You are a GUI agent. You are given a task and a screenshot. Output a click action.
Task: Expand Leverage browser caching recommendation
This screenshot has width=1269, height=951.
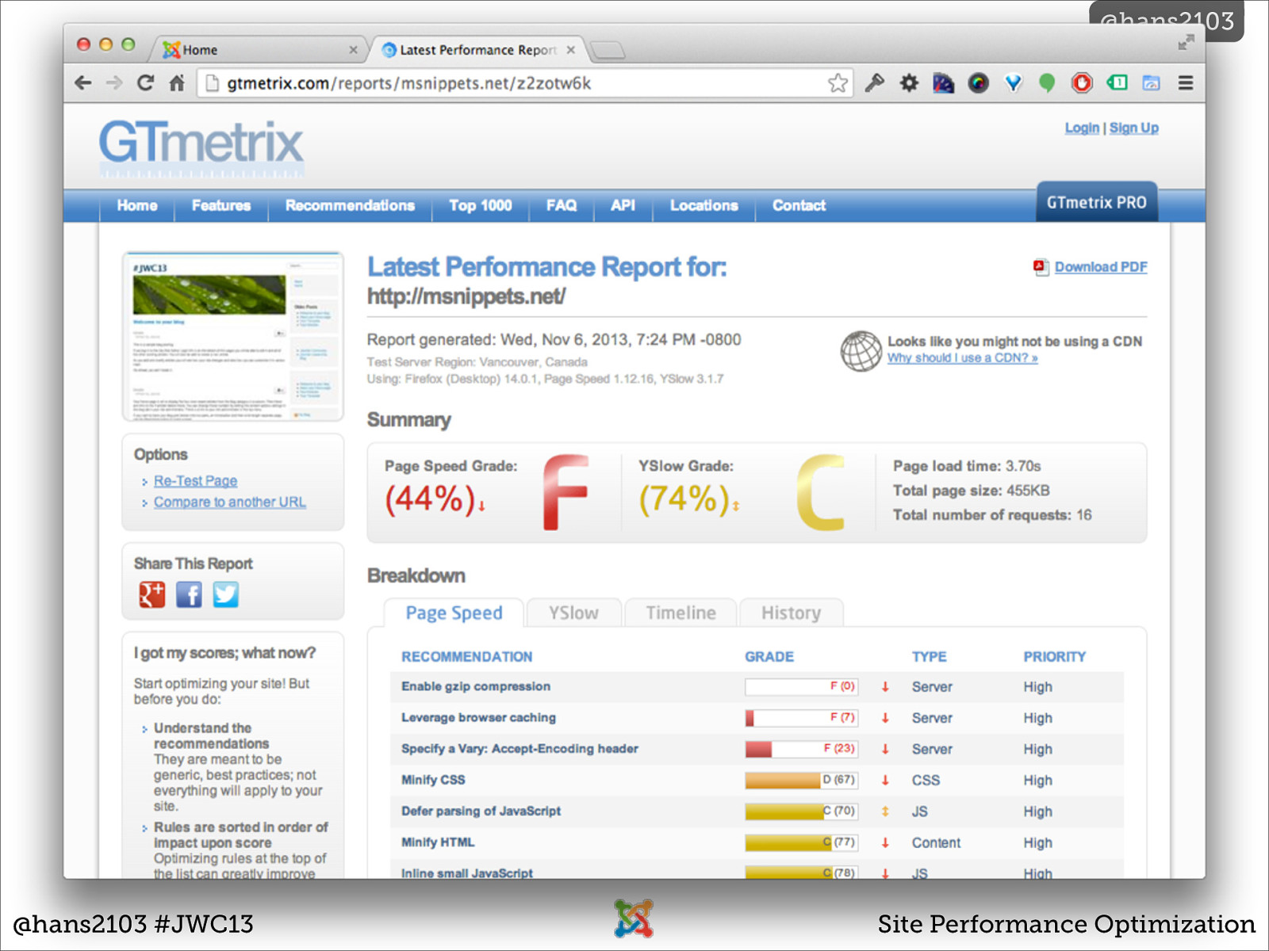click(478, 717)
